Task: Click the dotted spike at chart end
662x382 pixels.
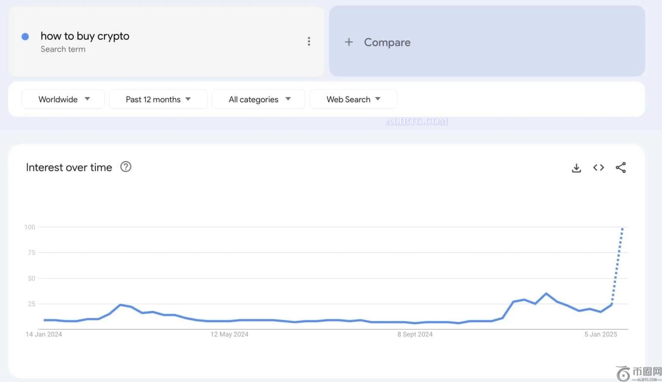Action: pos(617,266)
